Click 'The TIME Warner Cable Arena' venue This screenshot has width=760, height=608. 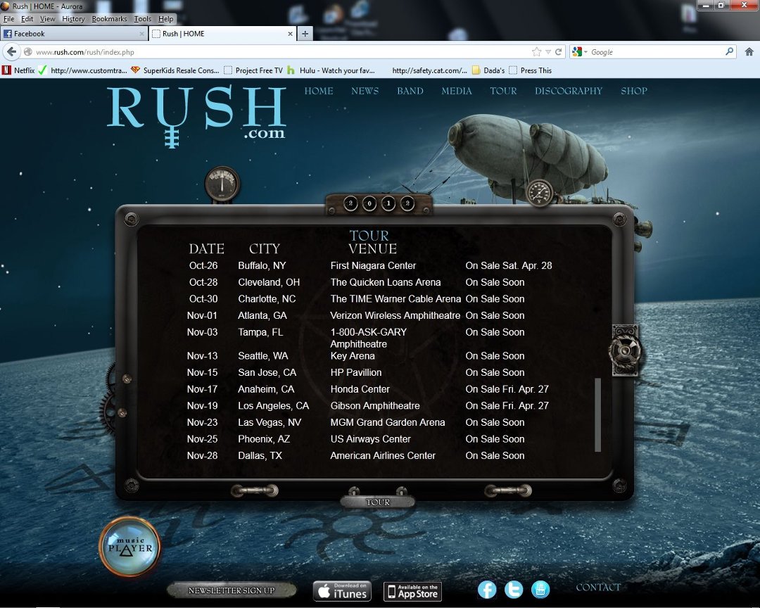(x=395, y=298)
